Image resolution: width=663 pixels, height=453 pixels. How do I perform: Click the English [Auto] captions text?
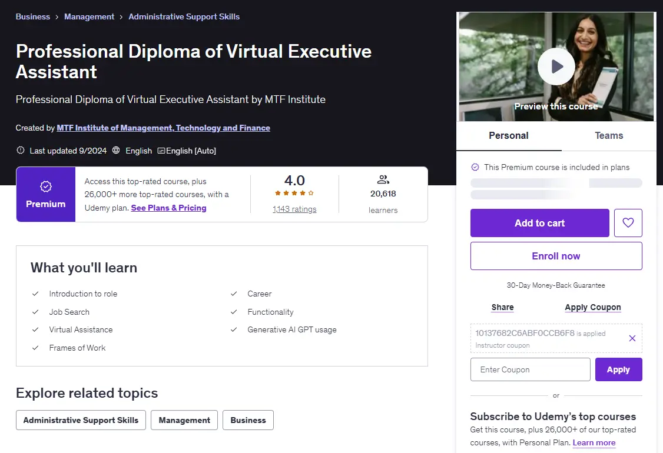tap(191, 151)
